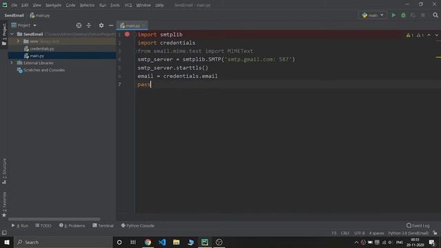Open the File menu
Screen dimensions: 441x248
point(14,5)
